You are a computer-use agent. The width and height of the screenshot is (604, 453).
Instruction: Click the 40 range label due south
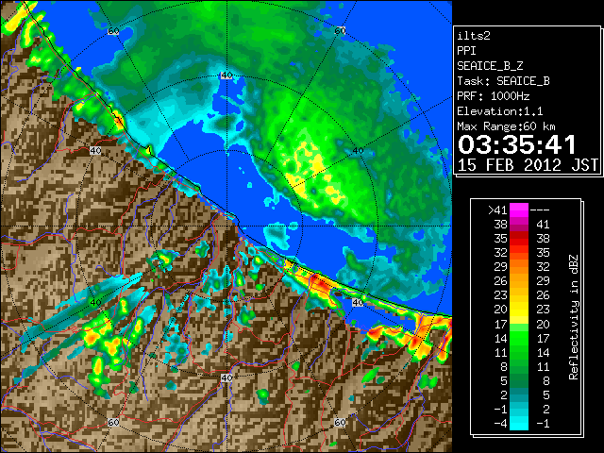226,377
